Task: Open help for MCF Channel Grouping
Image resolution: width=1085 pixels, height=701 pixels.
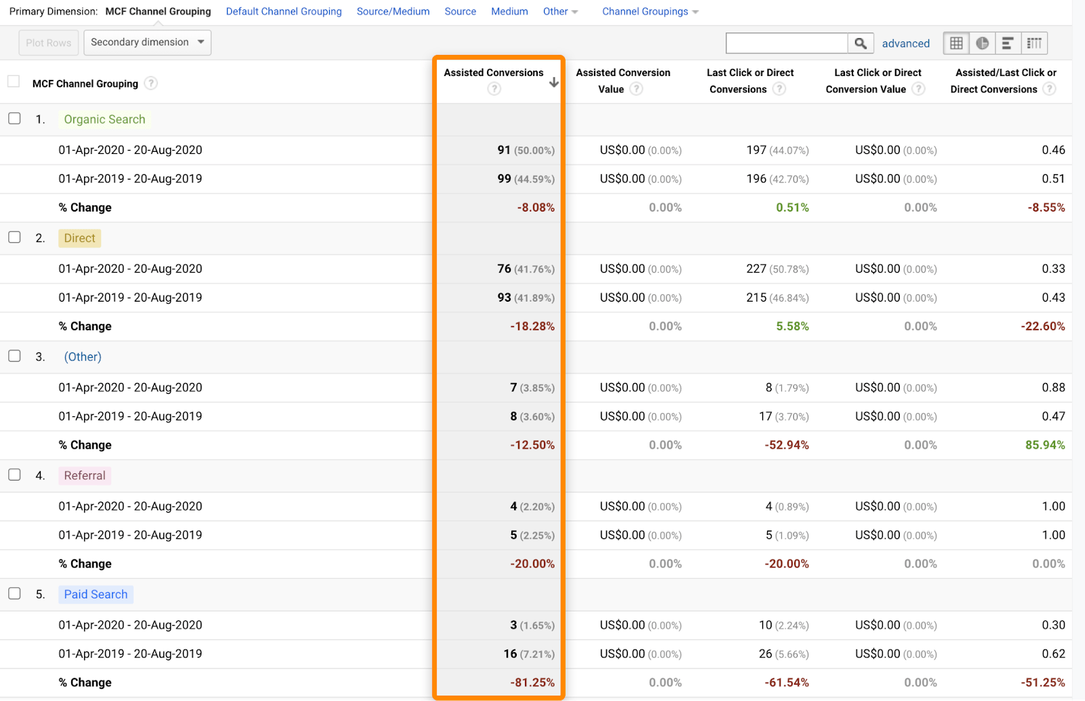Action: click(x=151, y=83)
